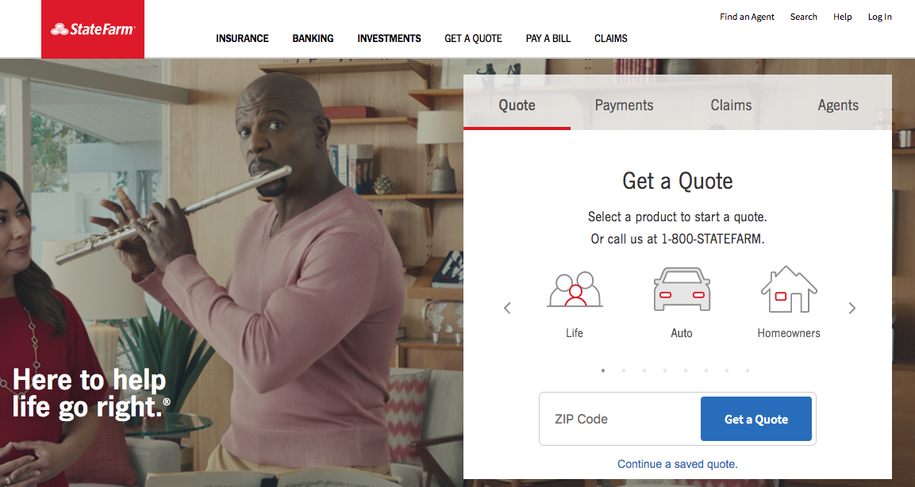Open the Banking menu
Screen dimensions: 915x487
pos(313,39)
